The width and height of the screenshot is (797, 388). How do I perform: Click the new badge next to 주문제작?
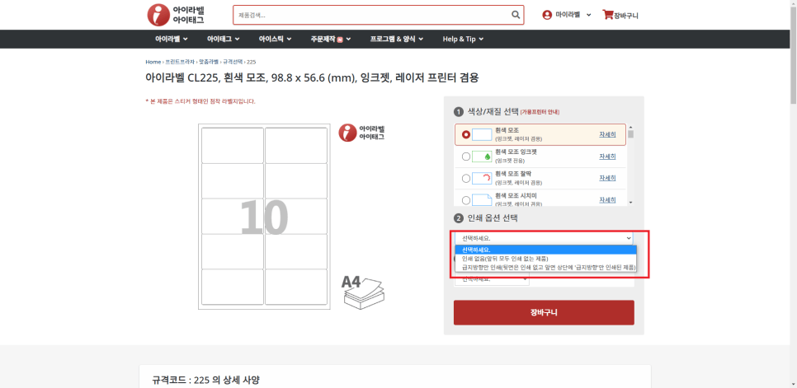(x=340, y=40)
